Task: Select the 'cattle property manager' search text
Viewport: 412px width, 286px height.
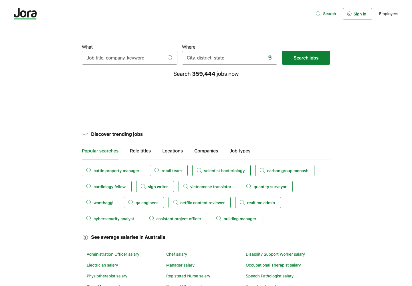Action: pyautogui.click(x=116, y=171)
